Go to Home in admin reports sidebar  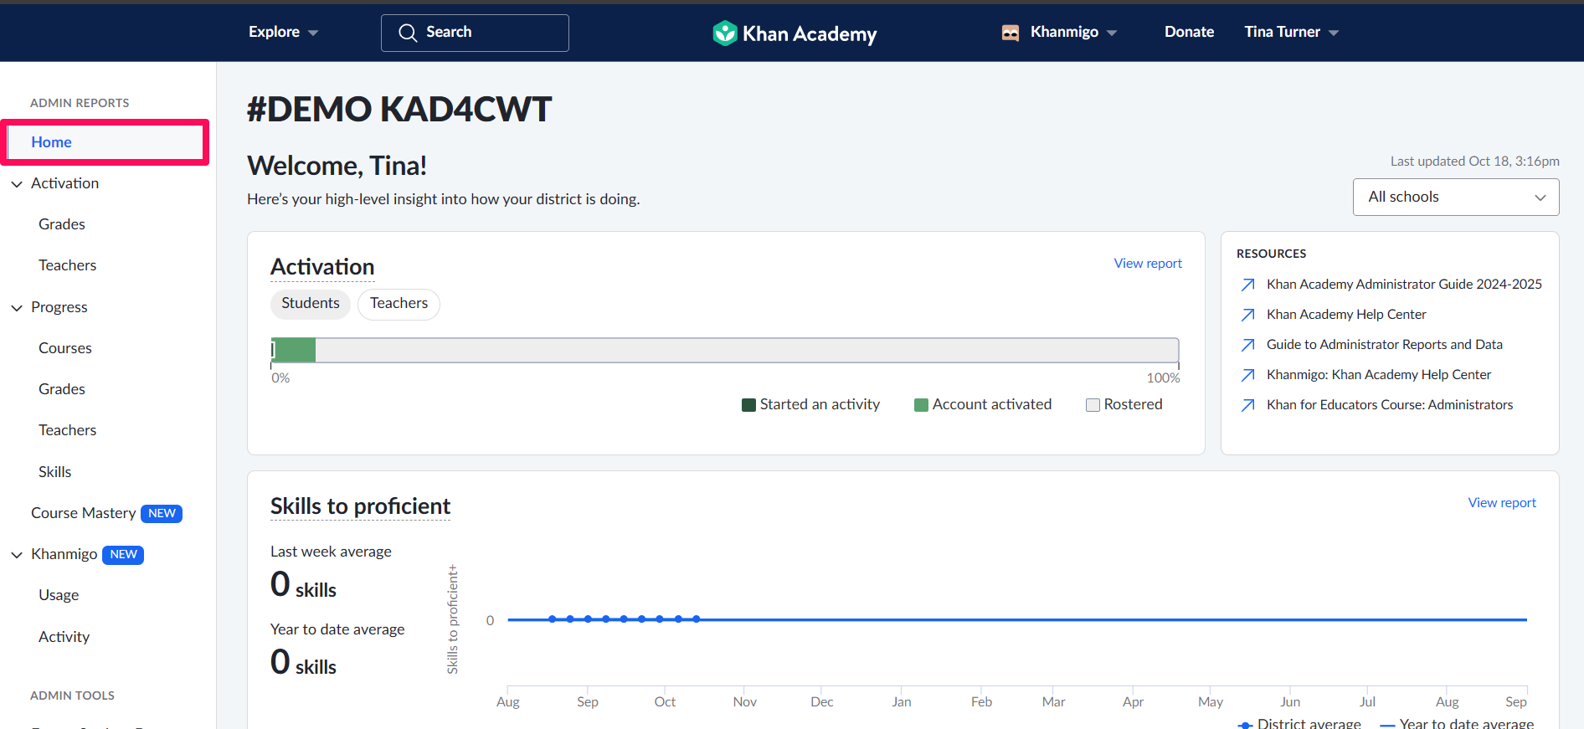click(105, 142)
